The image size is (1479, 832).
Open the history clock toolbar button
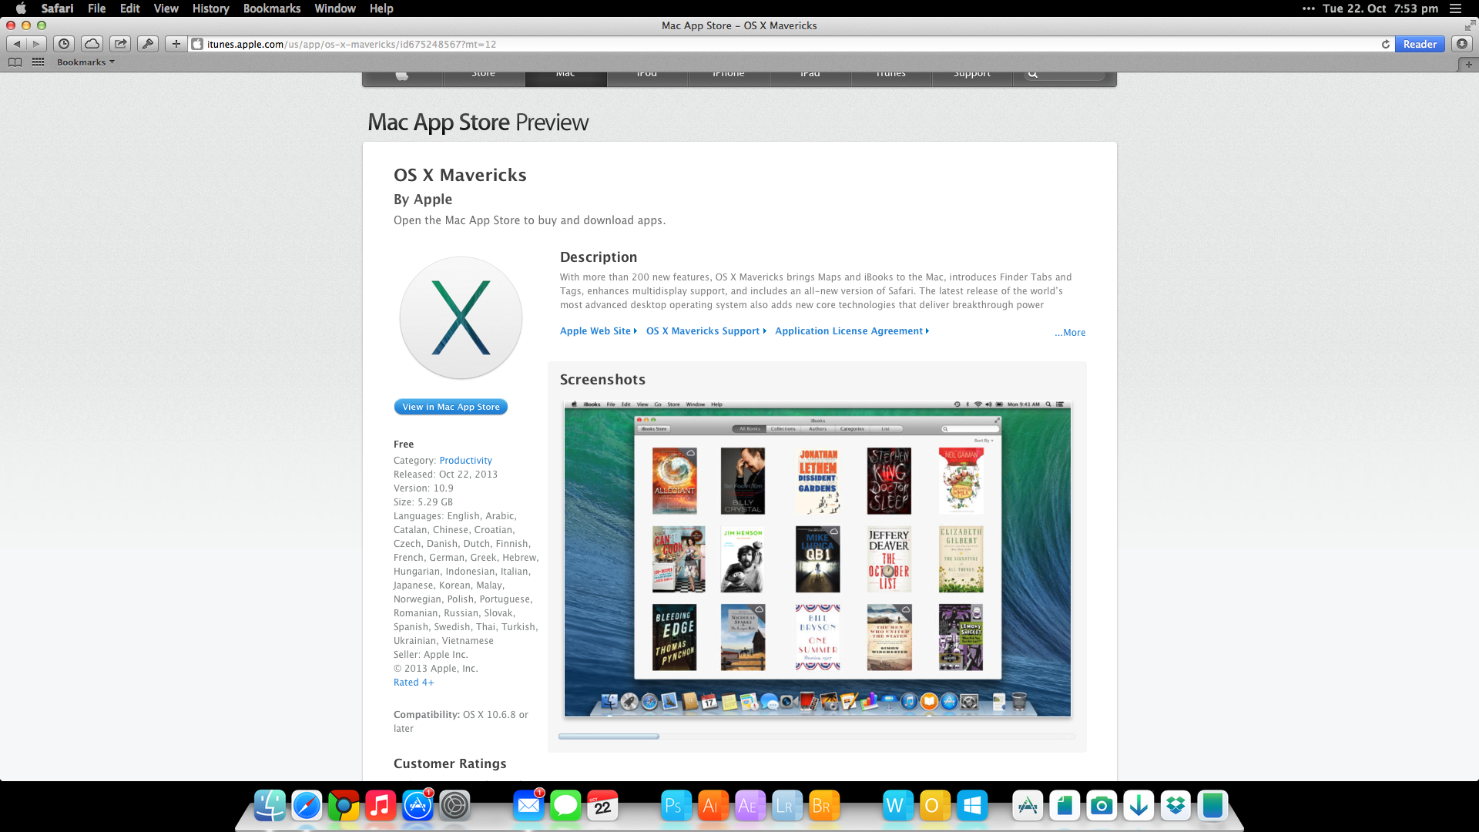[x=65, y=44]
